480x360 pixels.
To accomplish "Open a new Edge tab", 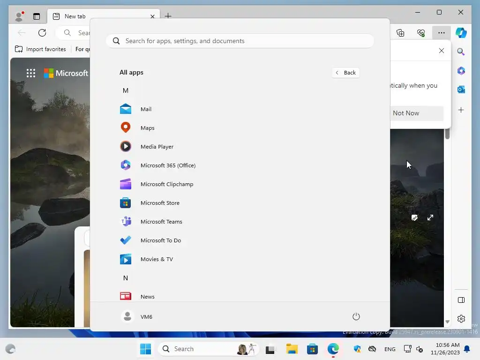I will (x=168, y=15).
